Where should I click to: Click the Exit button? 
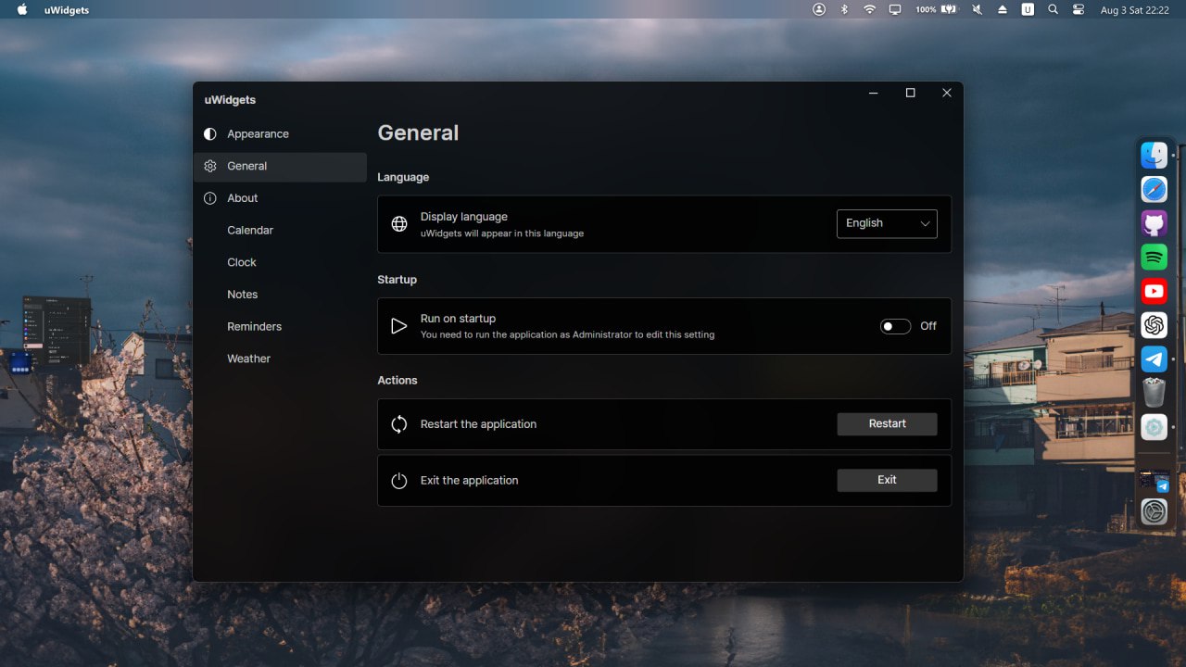point(887,480)
